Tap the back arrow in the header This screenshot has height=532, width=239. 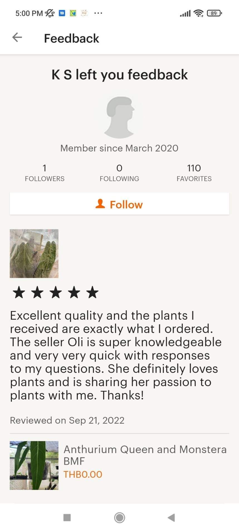coord(17,37)
